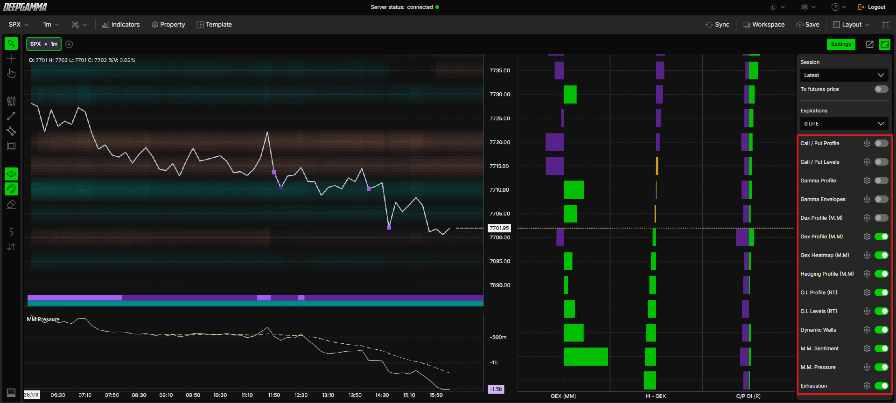Click the green Settings button
This screenshot has width=896, height=403.
click(841, 44)
